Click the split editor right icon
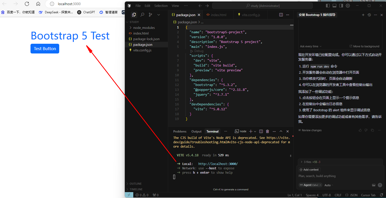Viewport: 386px width, 198px height. pyautogui.click(x=281, y=15)
